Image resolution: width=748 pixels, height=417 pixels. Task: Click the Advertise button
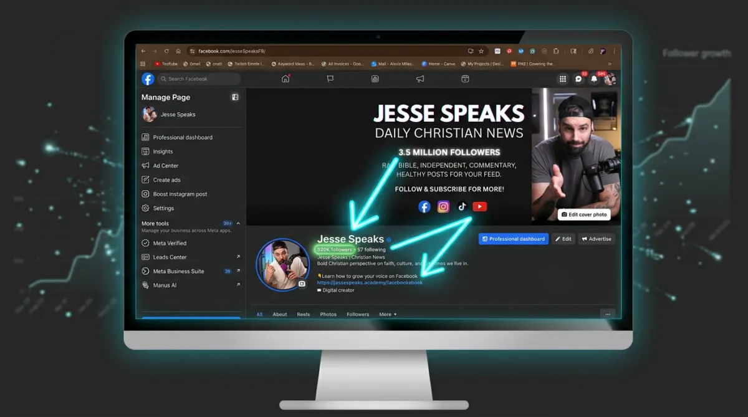(597, 239)
